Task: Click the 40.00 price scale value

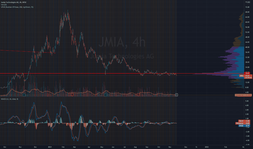Action: [247, 47]
